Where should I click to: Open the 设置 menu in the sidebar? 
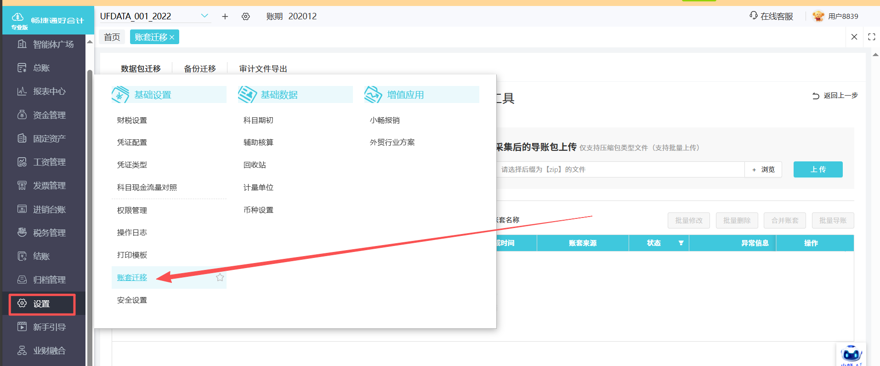click(41, 304)
